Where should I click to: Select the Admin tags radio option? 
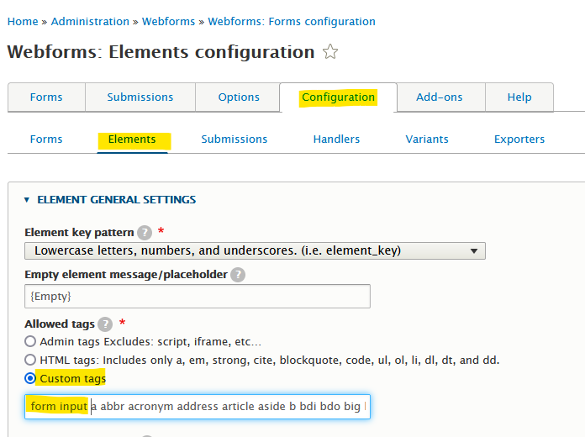click(x=30, y=341)
